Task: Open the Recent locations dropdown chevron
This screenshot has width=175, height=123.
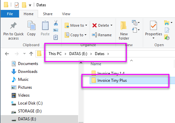Action: pos(24,54)
